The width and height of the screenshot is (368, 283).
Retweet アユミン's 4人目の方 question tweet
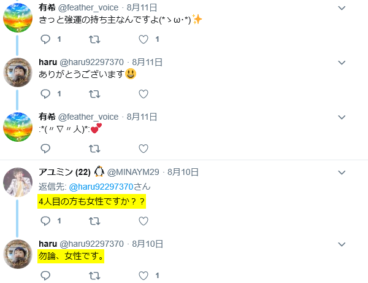pos(94,221)
